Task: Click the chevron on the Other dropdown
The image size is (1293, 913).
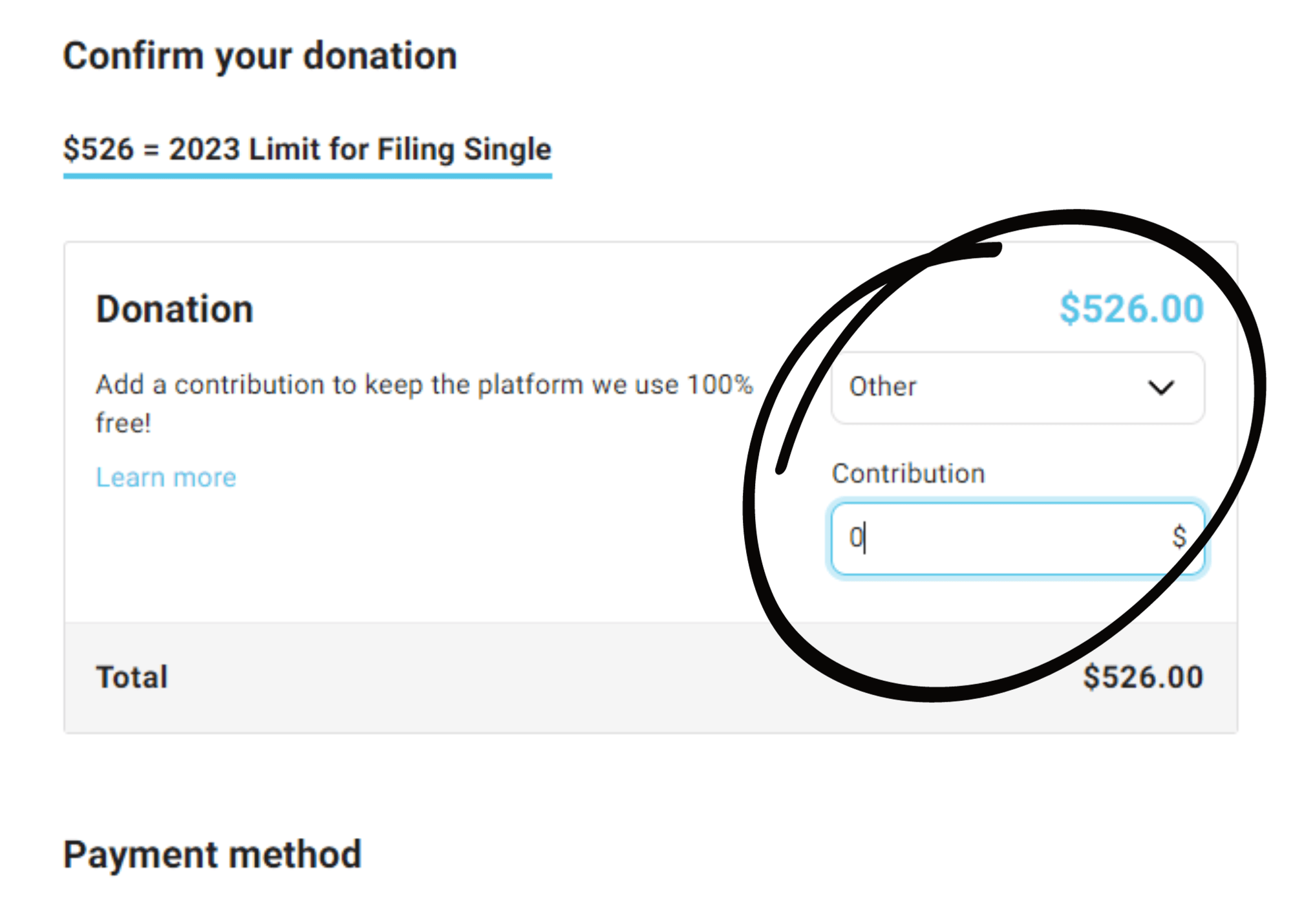Action: click(x=1160, y=387)
